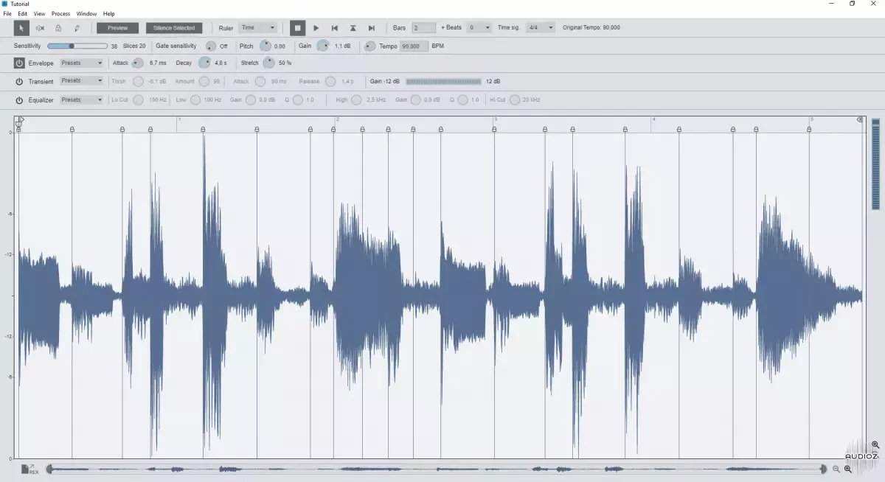Viewport: 885px width, 482px height.
Task: Open the Envelope Presets dropdown
Action: click(81, 63)
